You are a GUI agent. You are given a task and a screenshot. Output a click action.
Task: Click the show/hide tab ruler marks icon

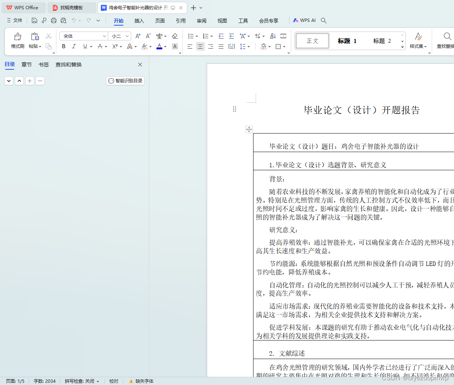284,36
